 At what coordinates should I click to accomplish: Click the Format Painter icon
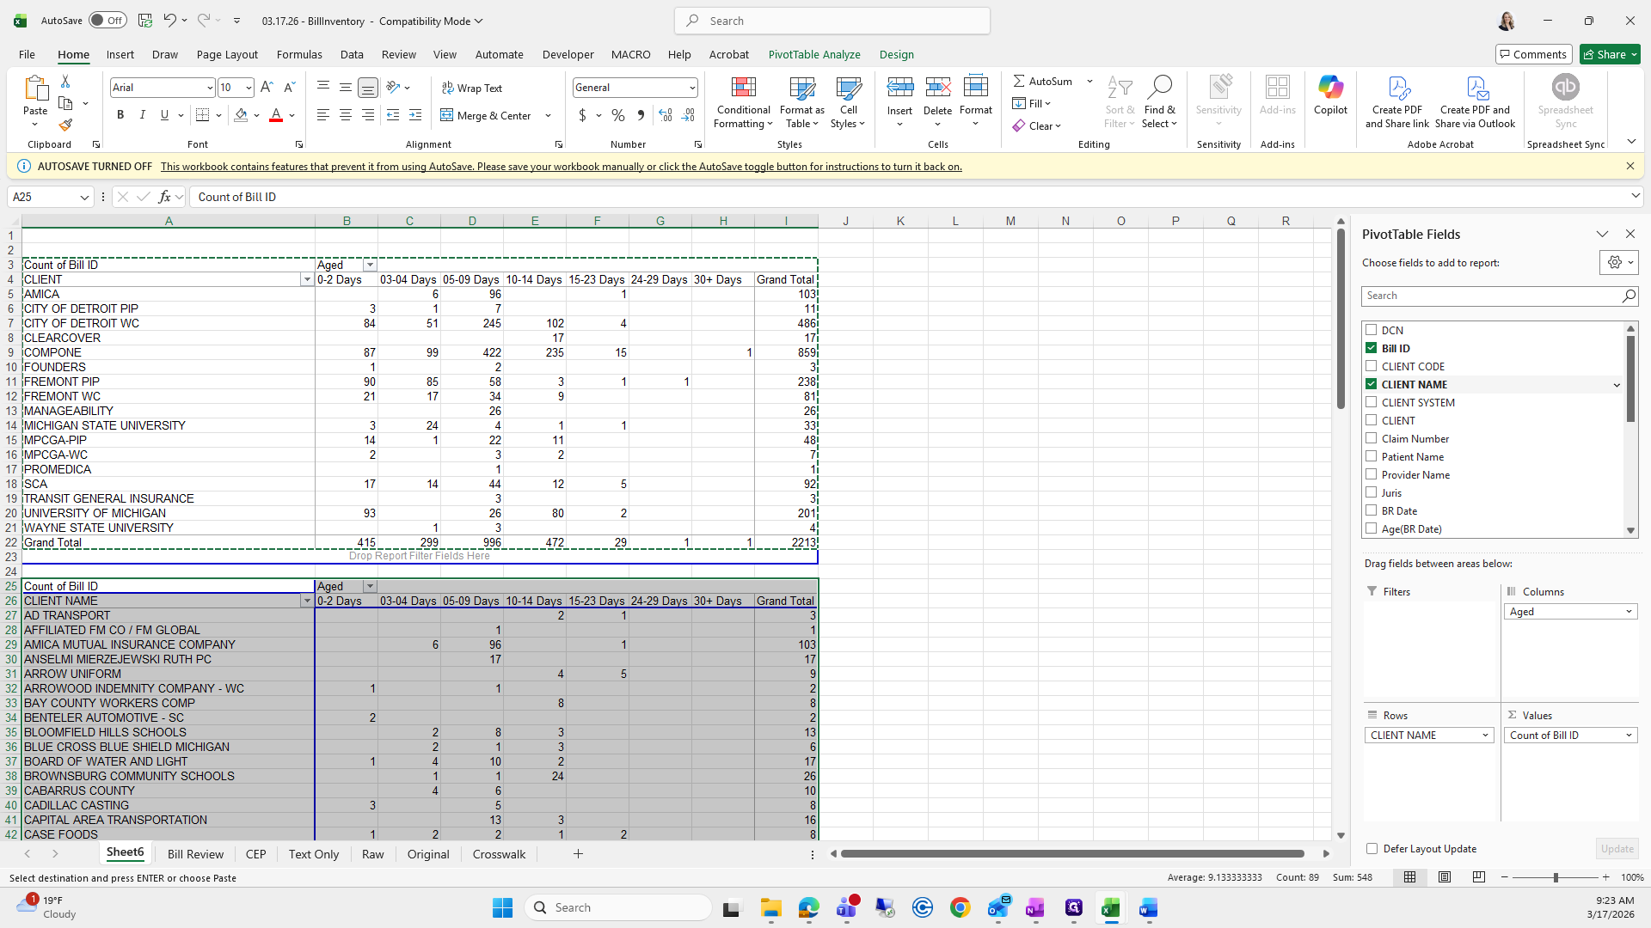pyautogui.click(x=65, y=125)
